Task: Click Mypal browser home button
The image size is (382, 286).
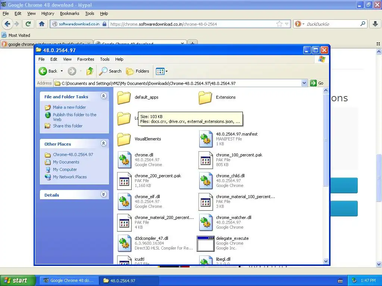Action: 42,24
